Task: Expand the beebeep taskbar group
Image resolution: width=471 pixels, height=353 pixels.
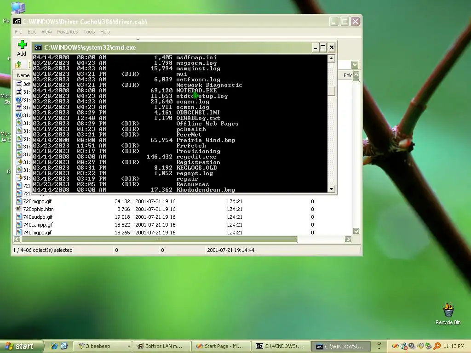Action: point(129,346)
